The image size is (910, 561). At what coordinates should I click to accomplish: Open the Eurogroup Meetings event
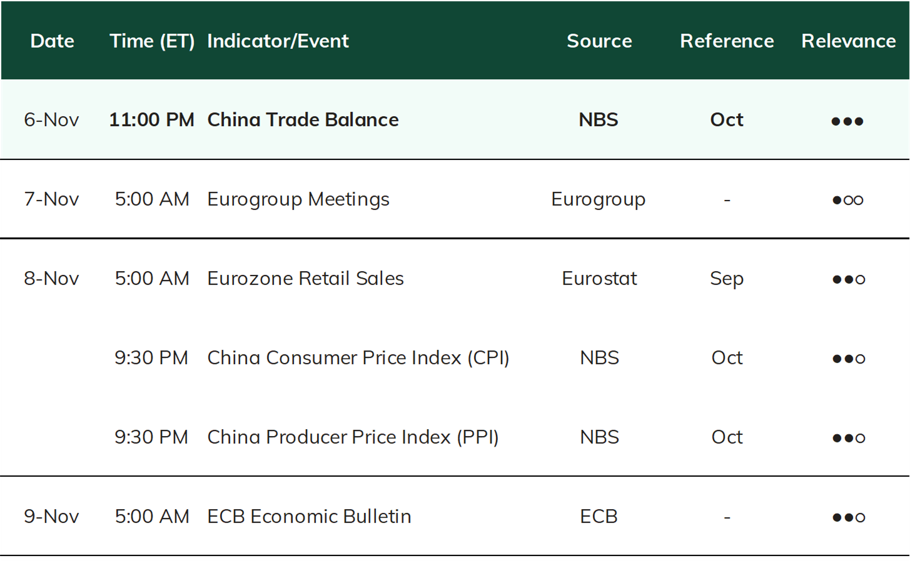click(298, 199)
